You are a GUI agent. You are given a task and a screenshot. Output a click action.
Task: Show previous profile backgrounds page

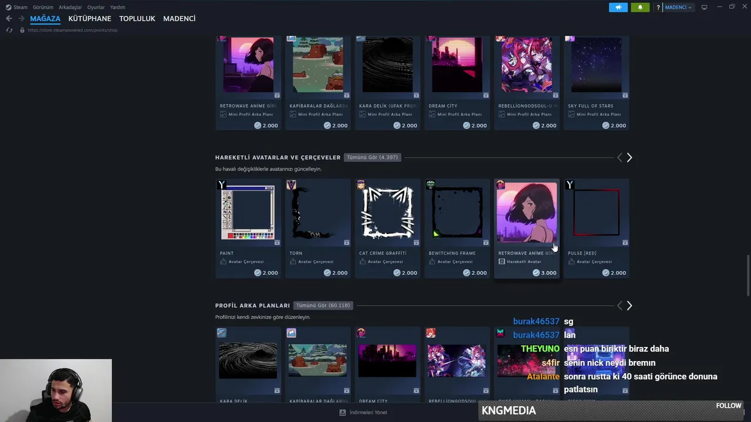(620, 305)
